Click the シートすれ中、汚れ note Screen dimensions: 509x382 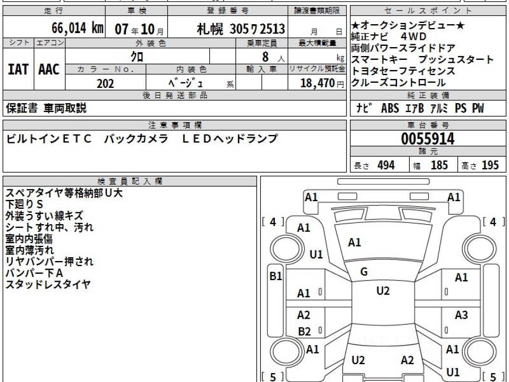(49, 227)
